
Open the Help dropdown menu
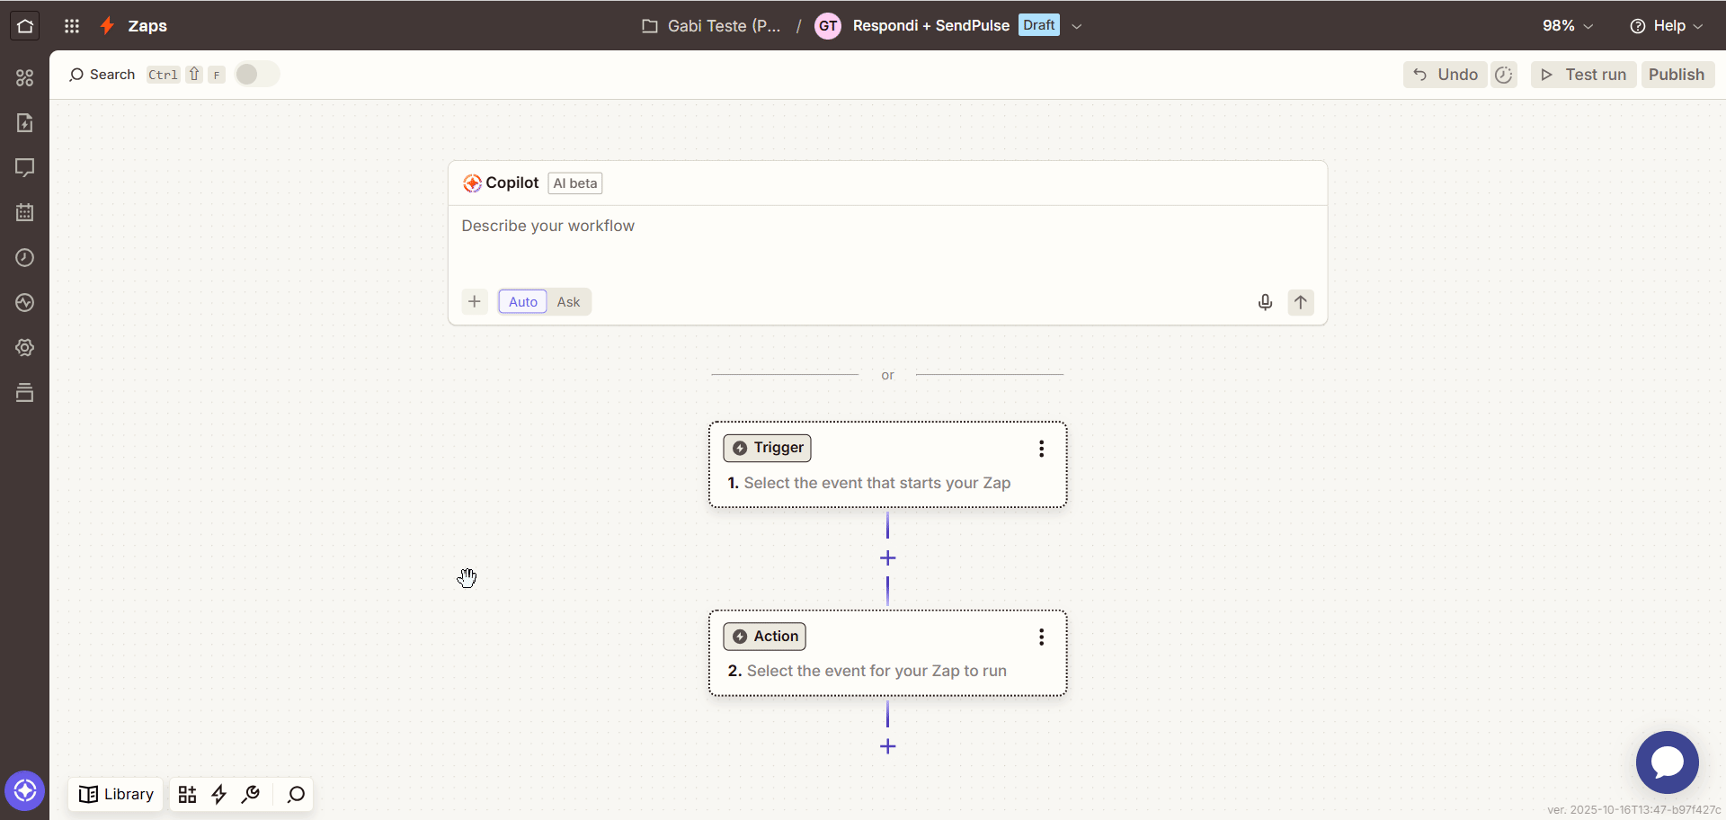[1668, 26]
